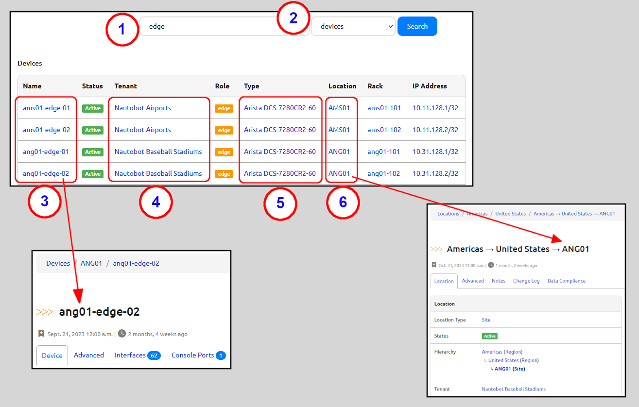Open rack ang01-102 from the table
639x407 pixels.
click(x=384, y=173)
